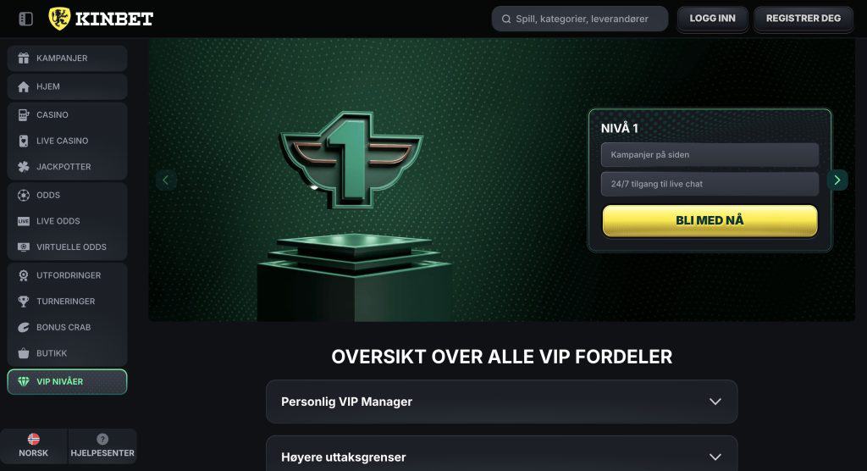
Task: Select the Odds football icon
Action: click(23, 195)
